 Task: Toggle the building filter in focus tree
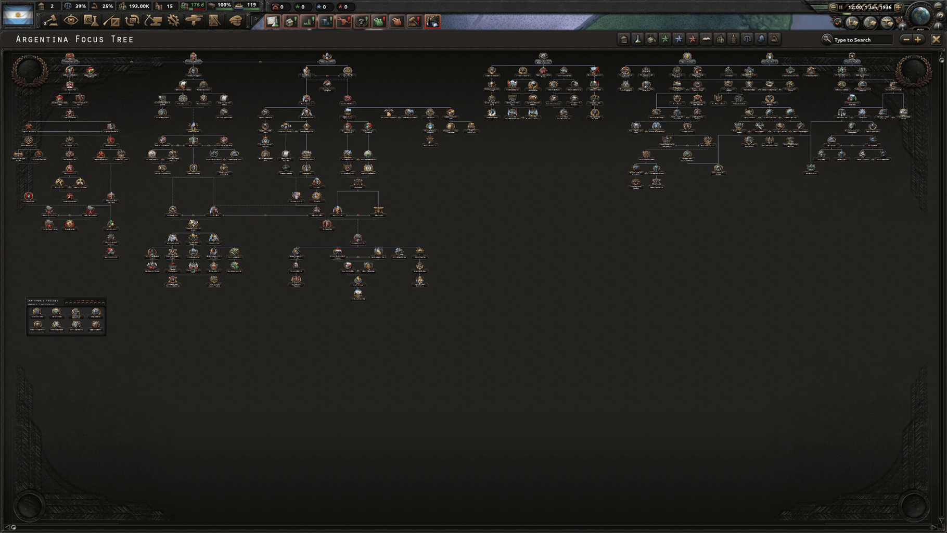tap(623, 39)
